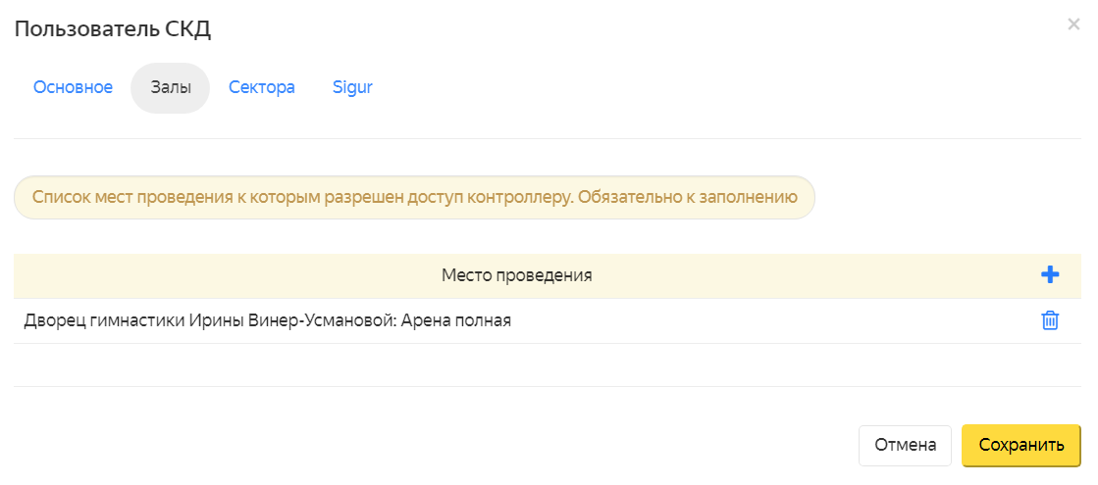Viewport: 1098px width, 485px height.
Task: Open the Основное tab
Action: coord(74,87)
